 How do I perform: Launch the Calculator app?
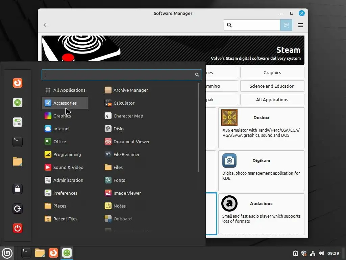120,103
